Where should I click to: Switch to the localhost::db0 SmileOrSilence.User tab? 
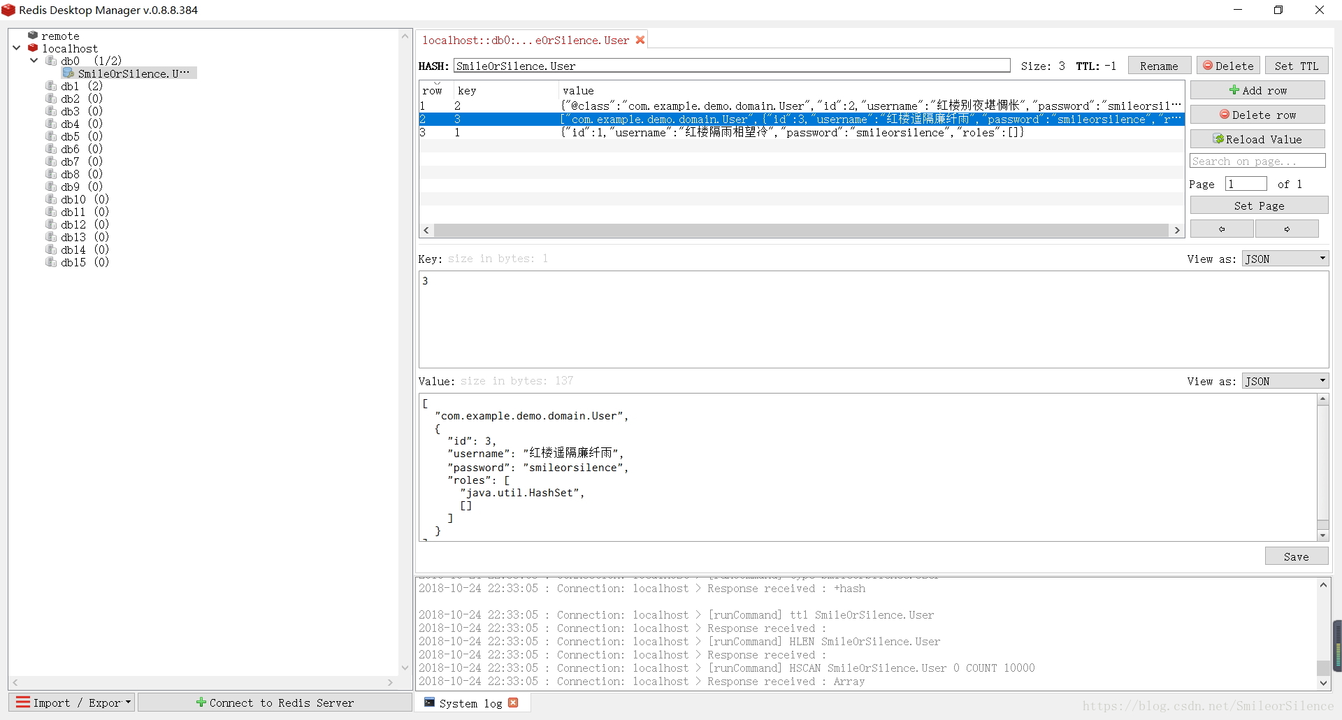click(x=526, y=40)
